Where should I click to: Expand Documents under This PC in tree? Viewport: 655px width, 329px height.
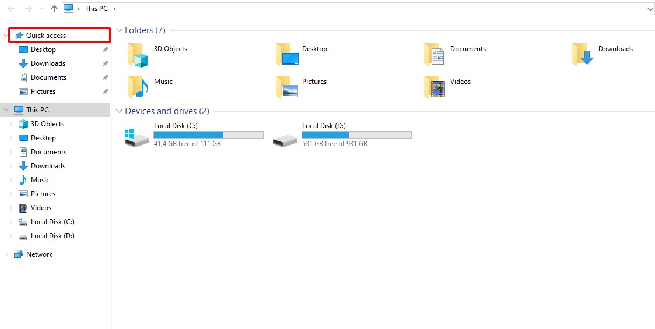point(11,152)
